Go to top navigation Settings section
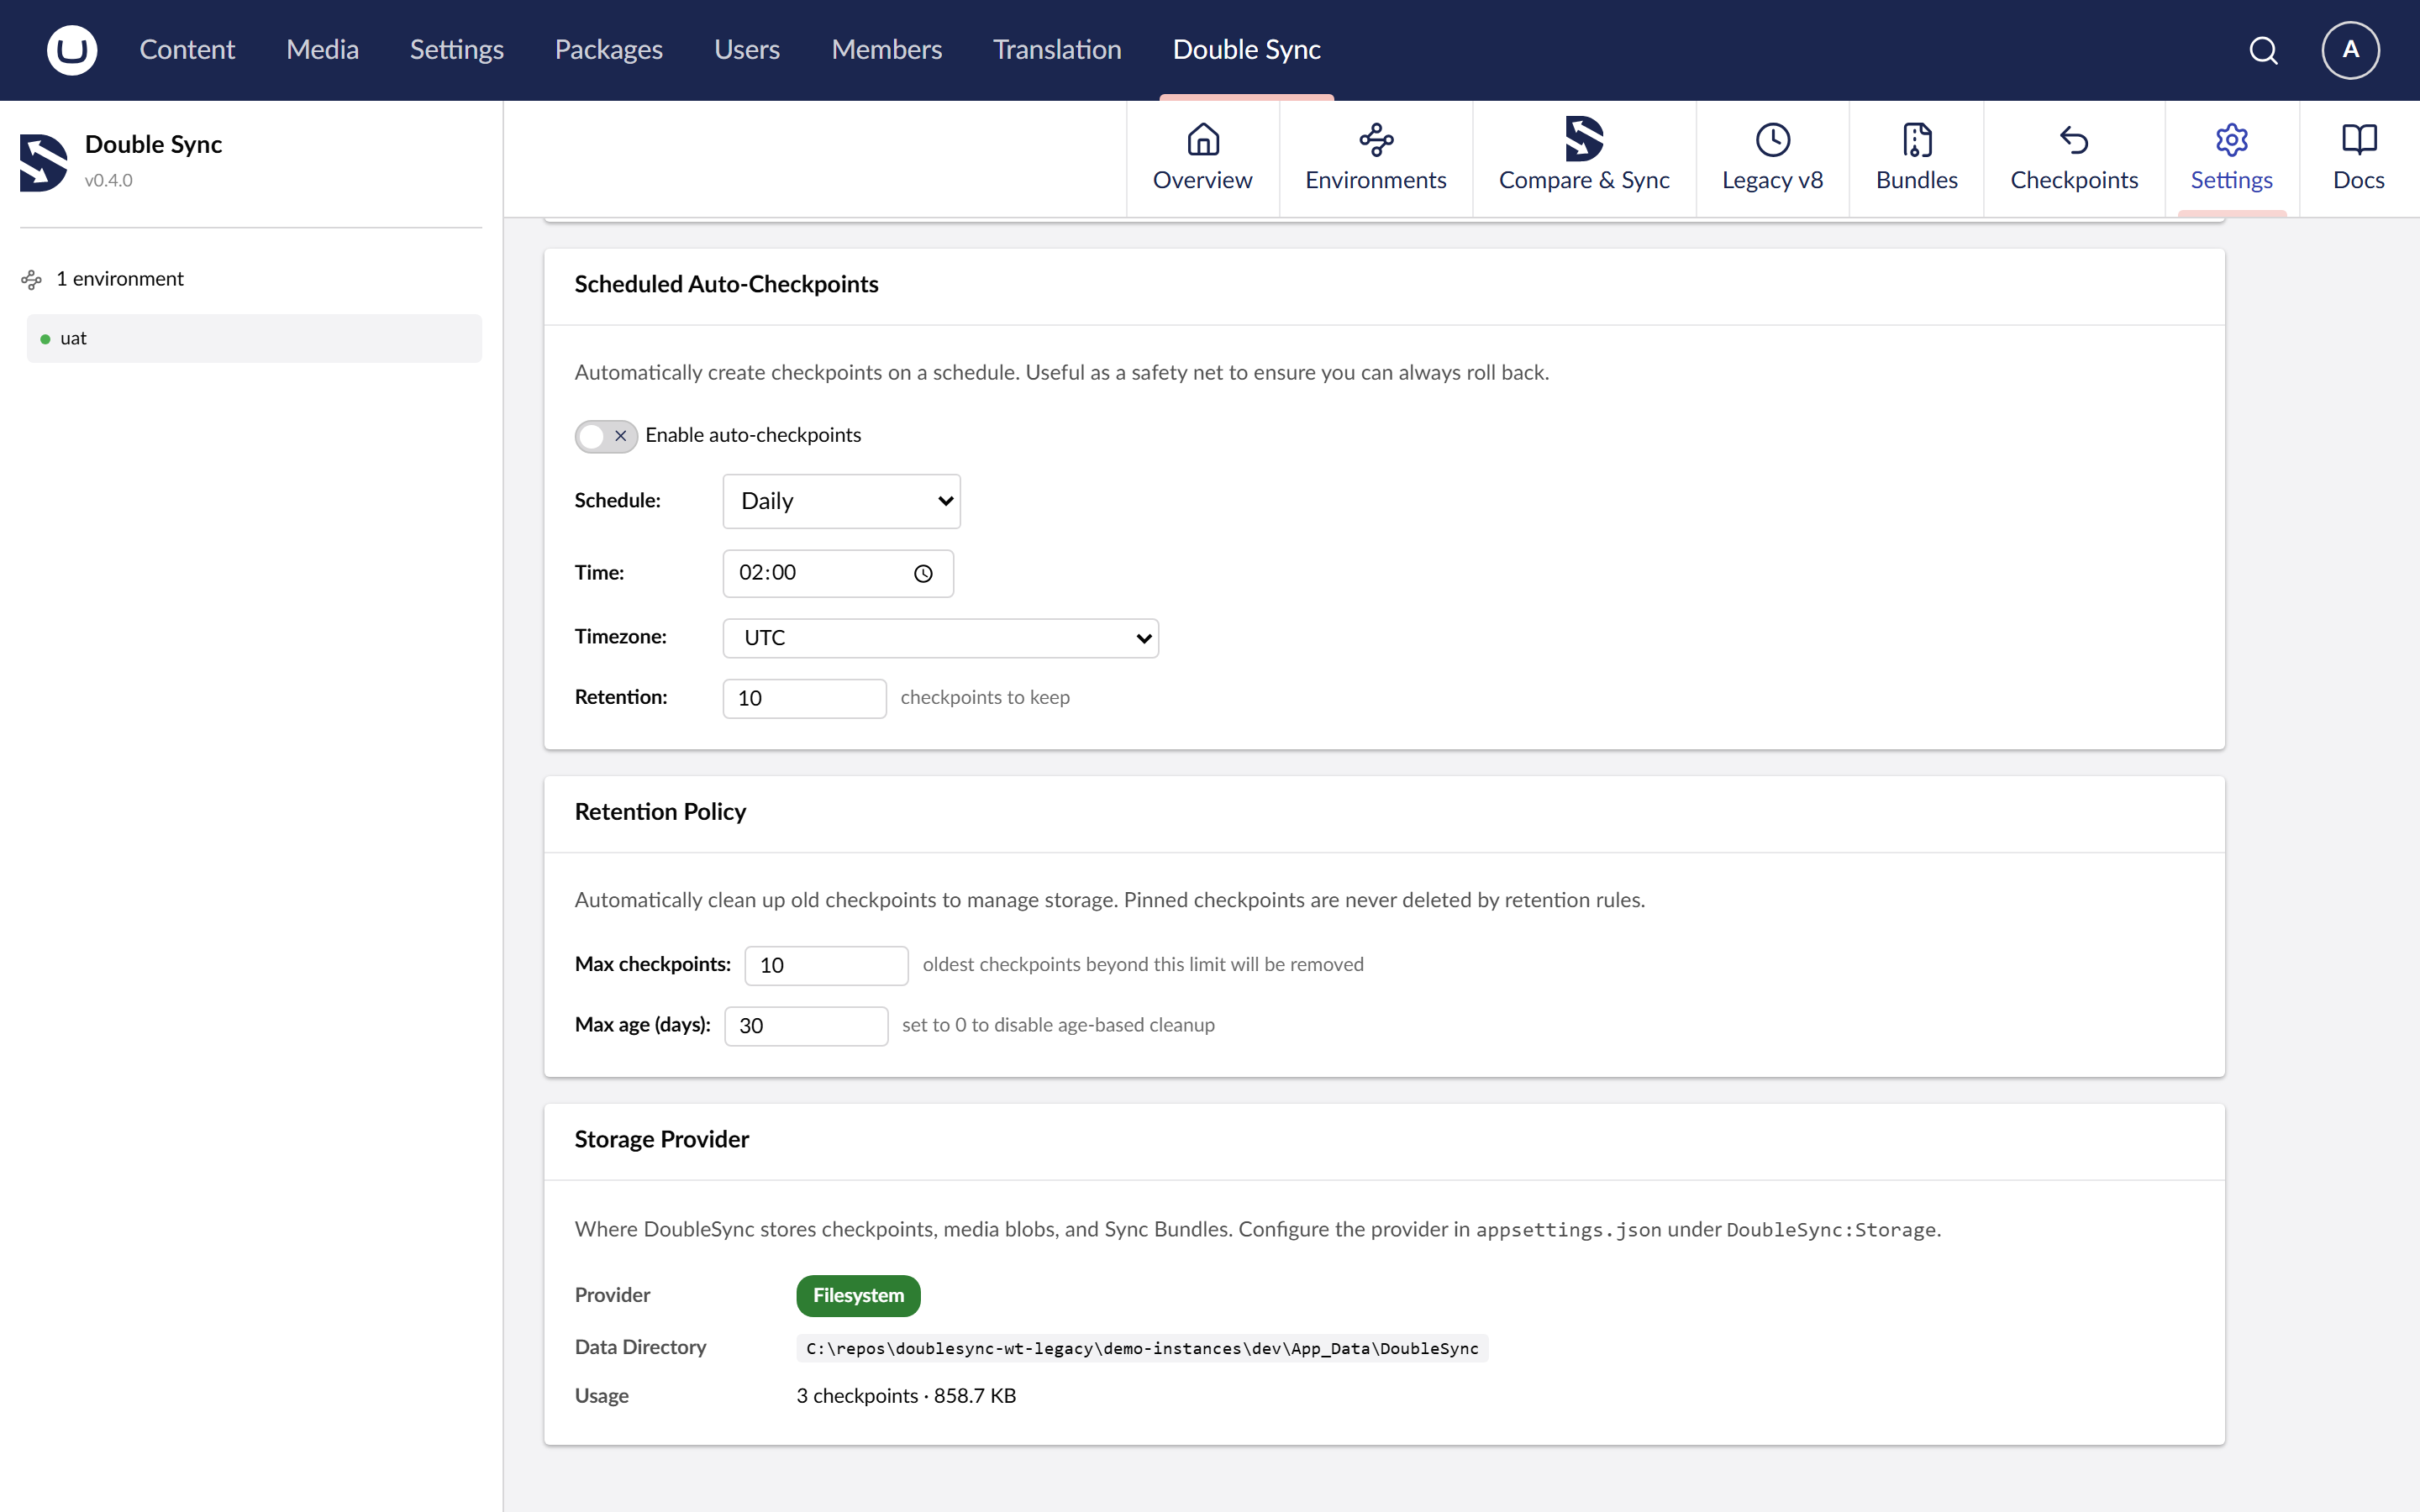Image resolution: width=2420 pixels, height=1512 pixels. pos(456,50)
